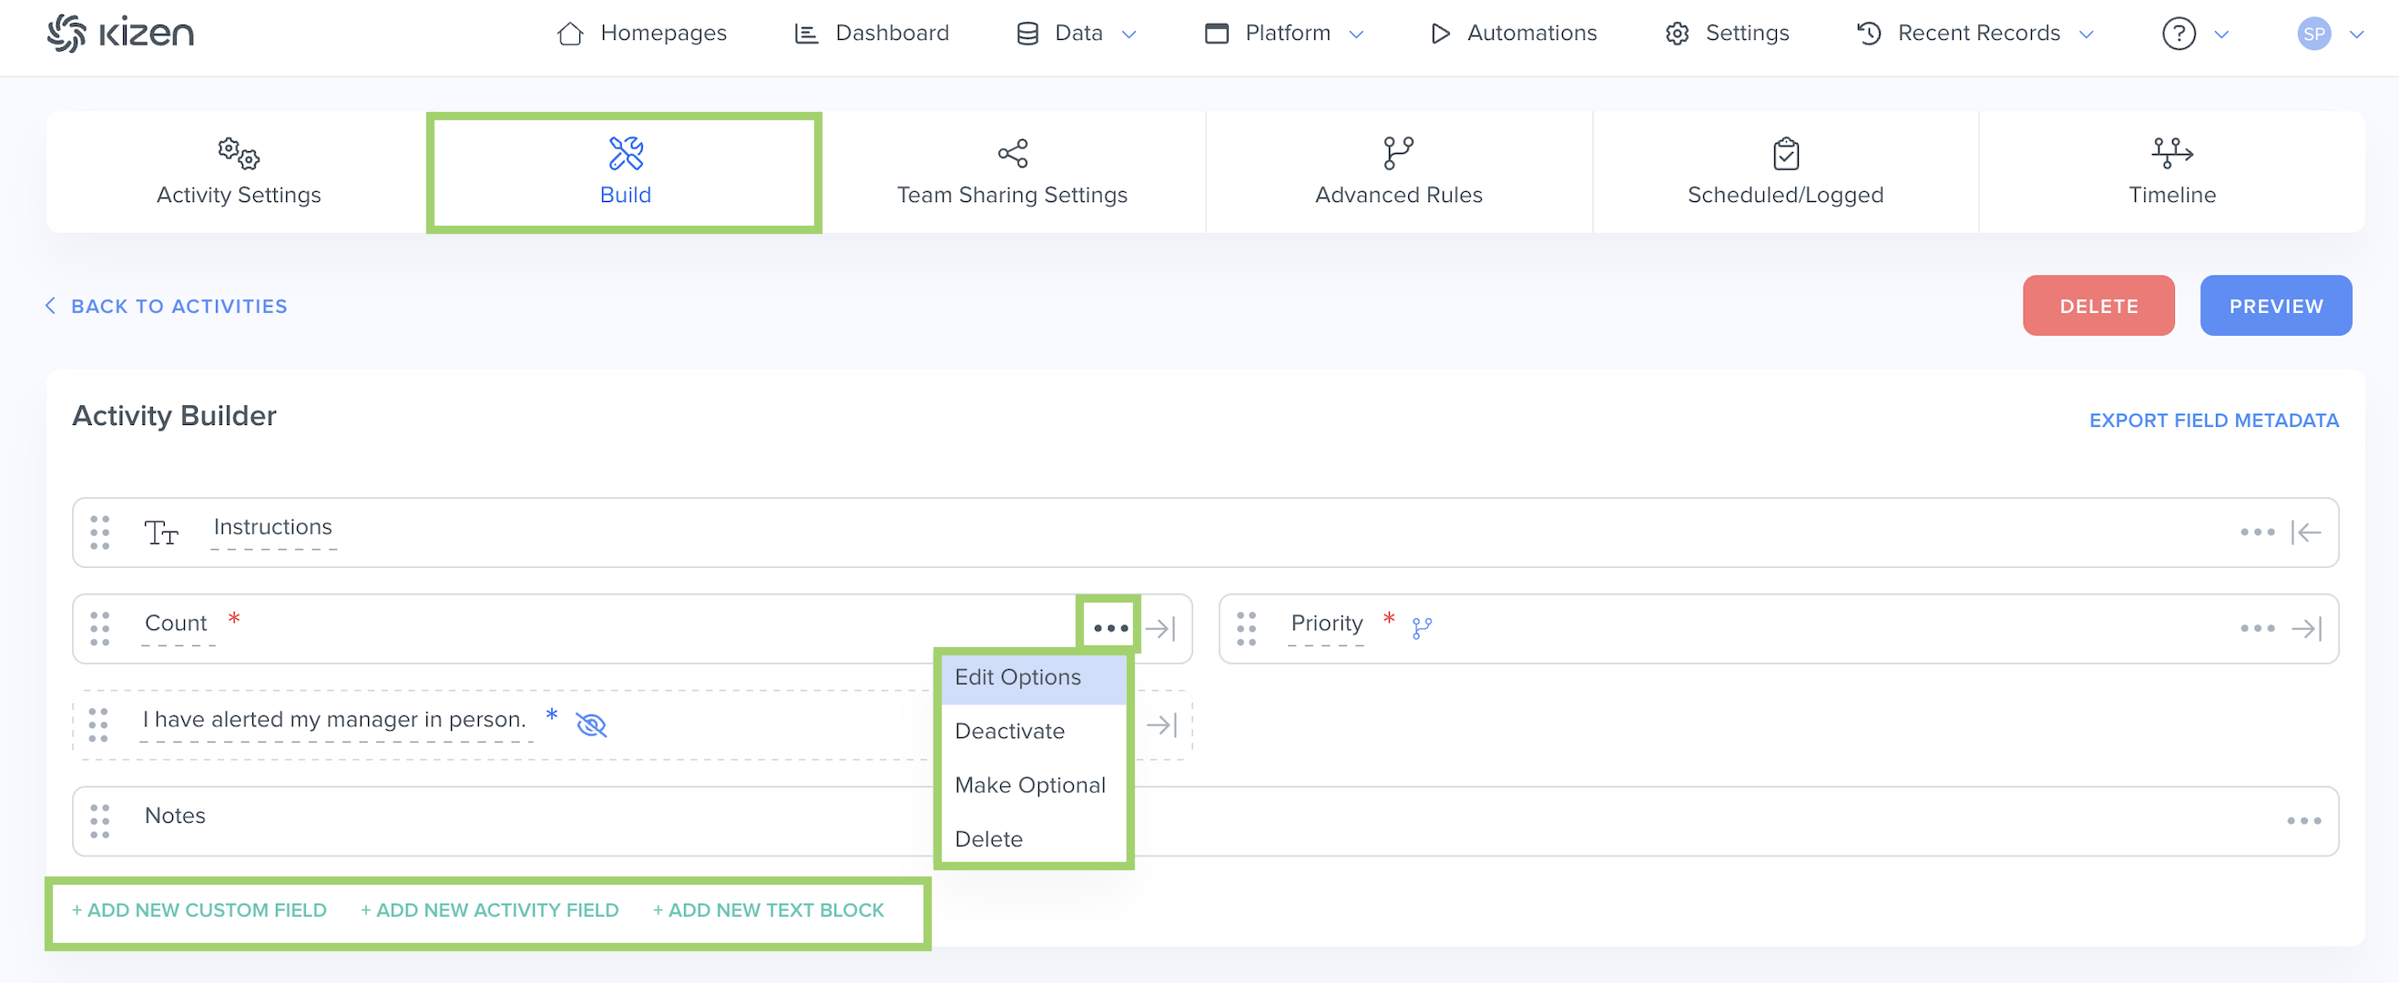
Task: Click the Kizen logo icon
Action: [67, 34]
